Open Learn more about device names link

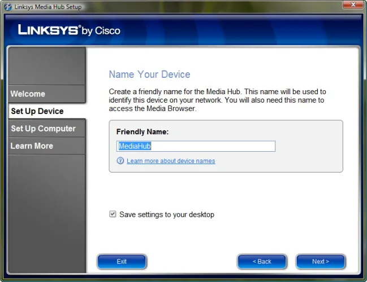tap(171, 161)
